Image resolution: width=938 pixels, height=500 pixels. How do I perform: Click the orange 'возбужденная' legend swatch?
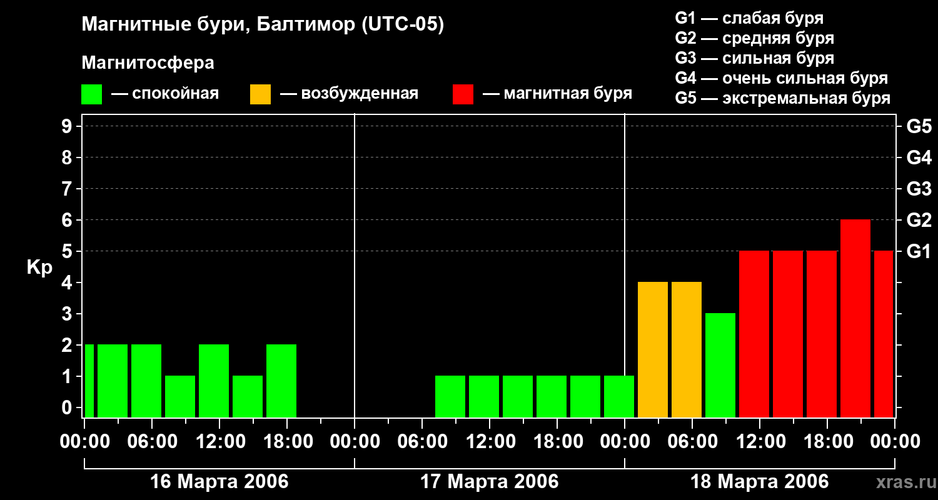click(x=260, y=94)
